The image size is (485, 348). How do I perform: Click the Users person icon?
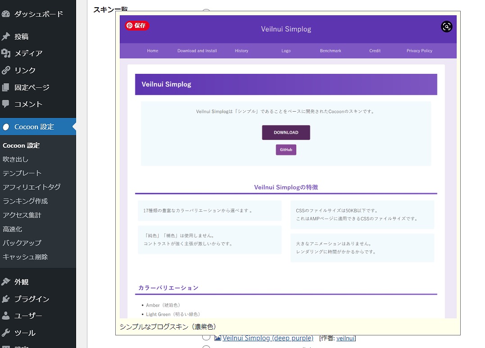pyautogui.click(x=5, y=316)
